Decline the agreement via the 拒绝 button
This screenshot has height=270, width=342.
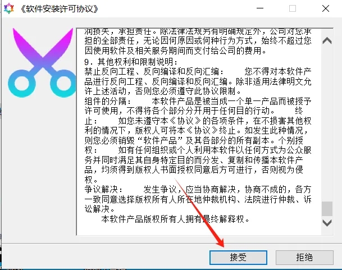(x=304, y=258)
